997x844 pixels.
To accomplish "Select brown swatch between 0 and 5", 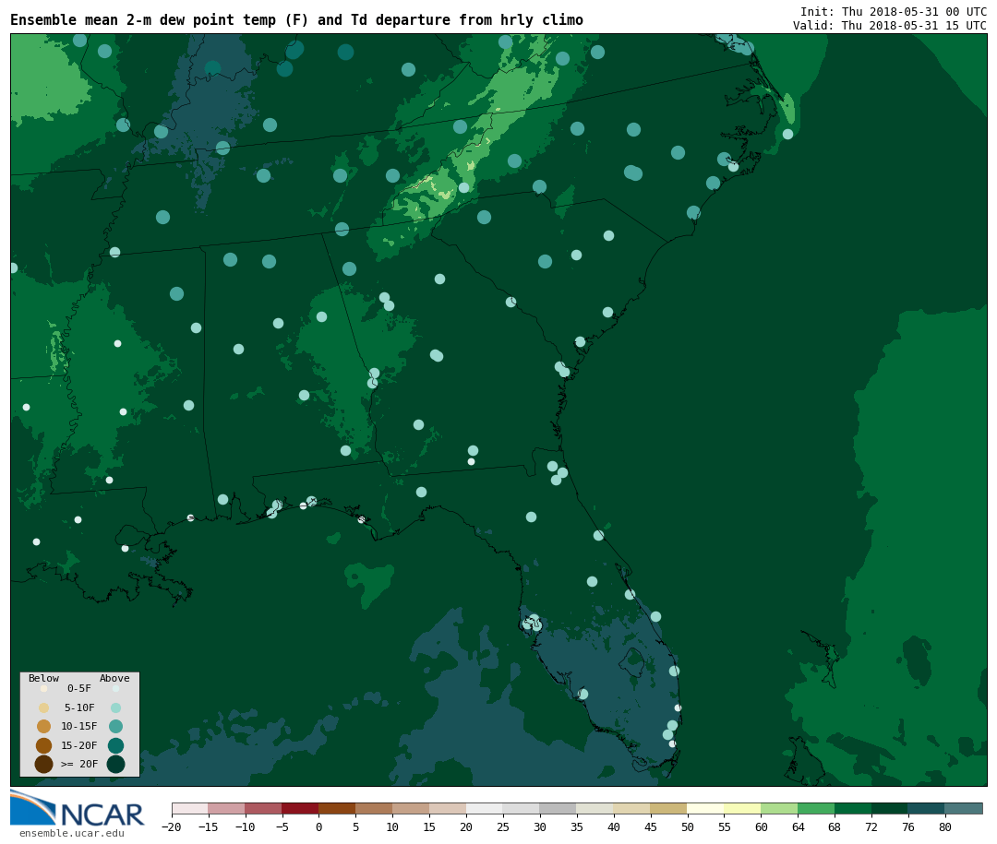I will pos(337,808).
